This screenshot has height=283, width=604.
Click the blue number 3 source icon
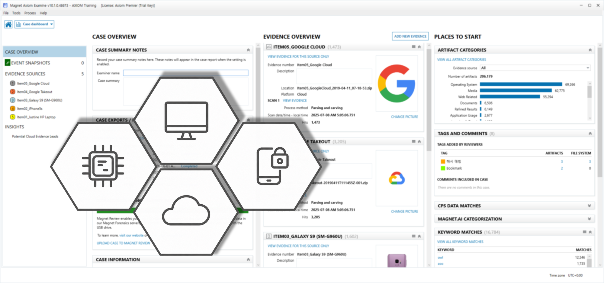13,100
